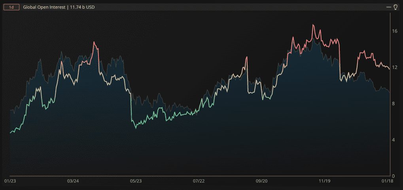Click the green line's leftmost starting point

coord(10,132)
